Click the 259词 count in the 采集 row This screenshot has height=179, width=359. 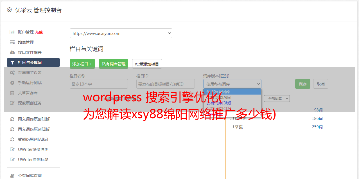tap(317, 127)
